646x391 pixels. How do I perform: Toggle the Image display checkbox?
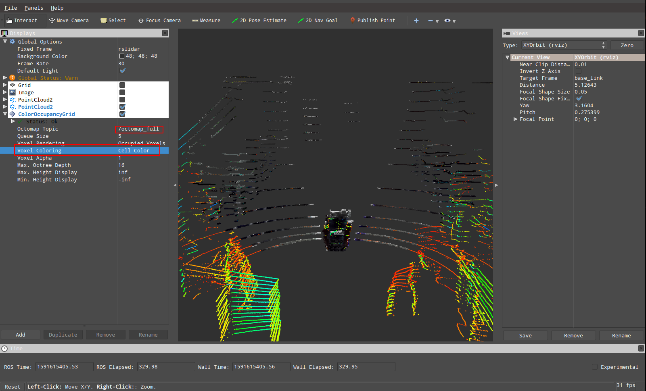click(x=122, y=92)
